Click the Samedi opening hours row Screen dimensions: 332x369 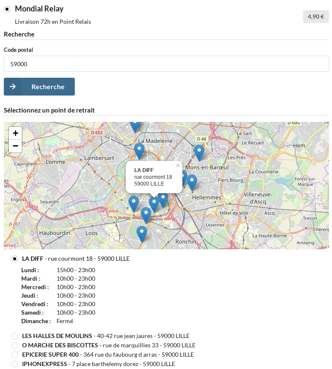pos(58,313)
